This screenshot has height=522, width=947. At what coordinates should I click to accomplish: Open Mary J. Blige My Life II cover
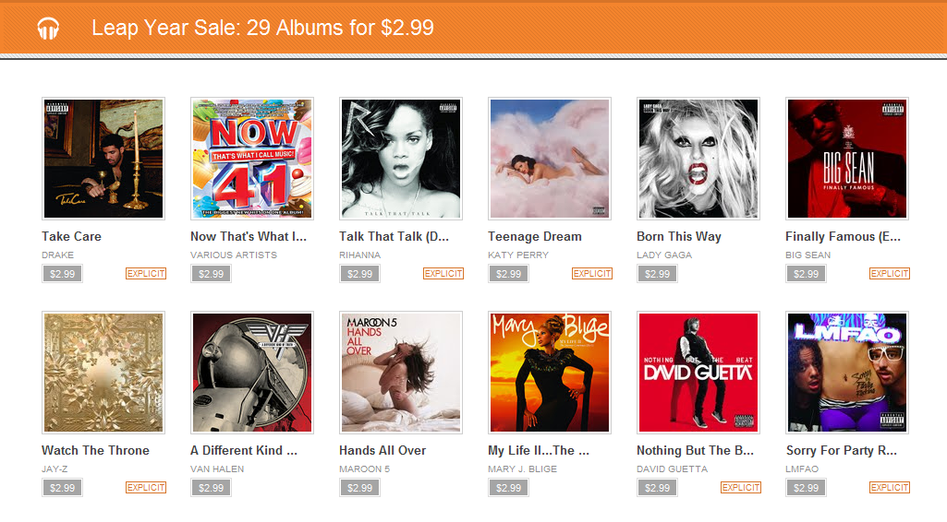[x=550, y=373]
